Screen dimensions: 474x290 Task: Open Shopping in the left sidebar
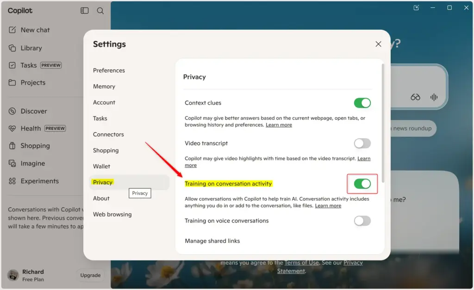coord(29,146)
